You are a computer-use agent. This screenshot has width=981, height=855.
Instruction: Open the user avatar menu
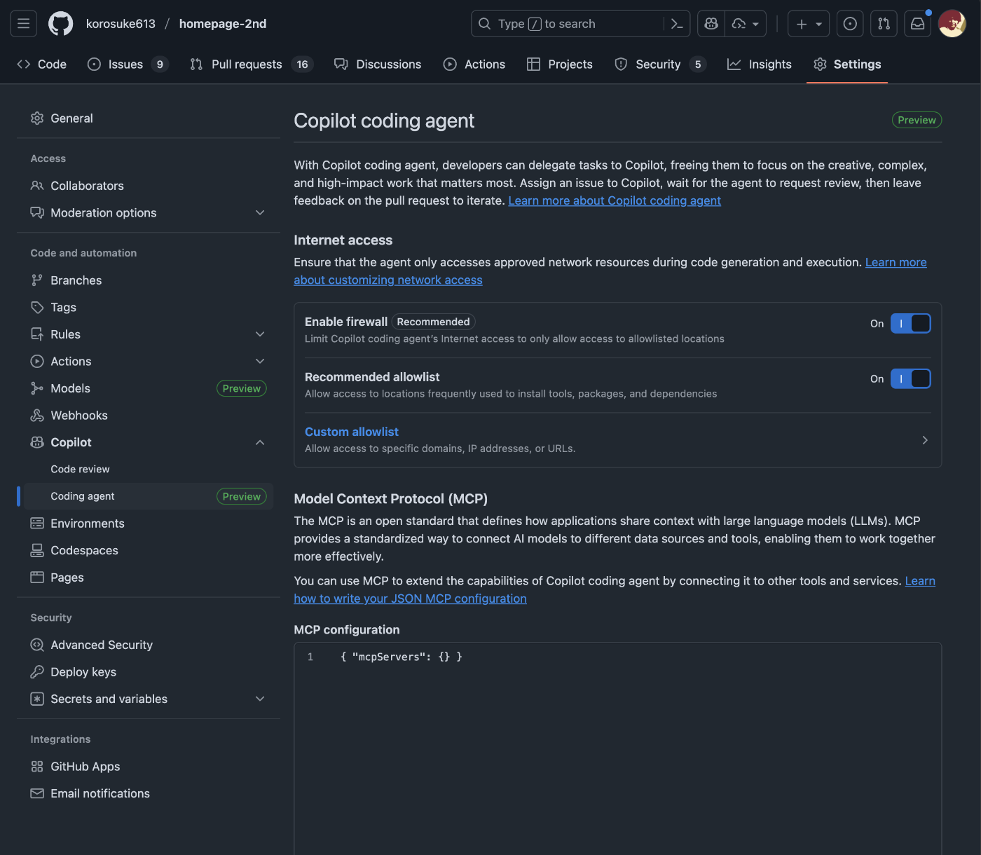[x=952, y=24]
